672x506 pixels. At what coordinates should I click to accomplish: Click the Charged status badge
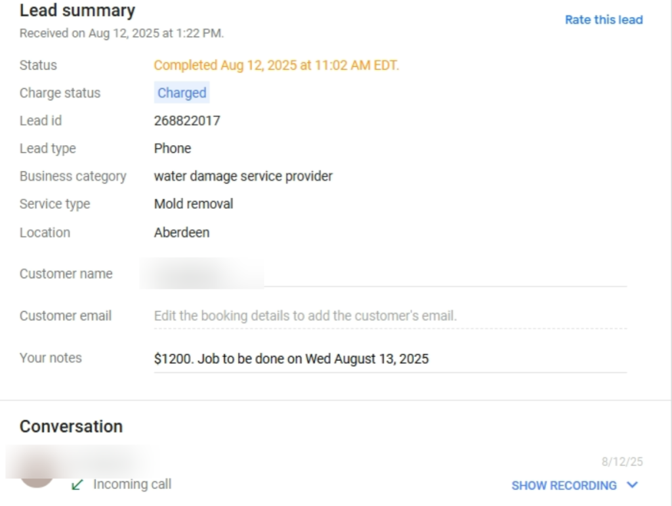182,93
